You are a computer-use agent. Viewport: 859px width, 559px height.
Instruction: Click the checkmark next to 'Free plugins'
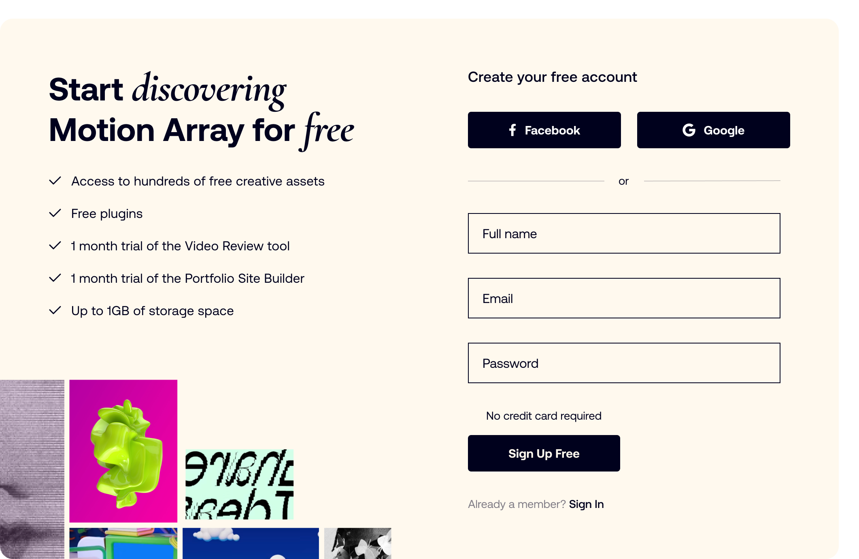point(55,213)
